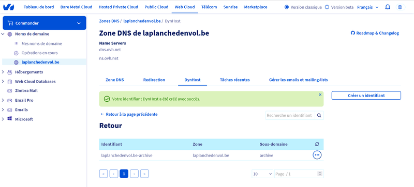Click the Web Cloud Databases icon
Image resolution: width=414 pixels, height=187 pixels.
click(x=10, y=82)
